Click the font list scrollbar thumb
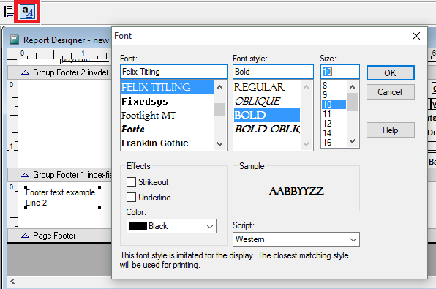 (220, 109)
